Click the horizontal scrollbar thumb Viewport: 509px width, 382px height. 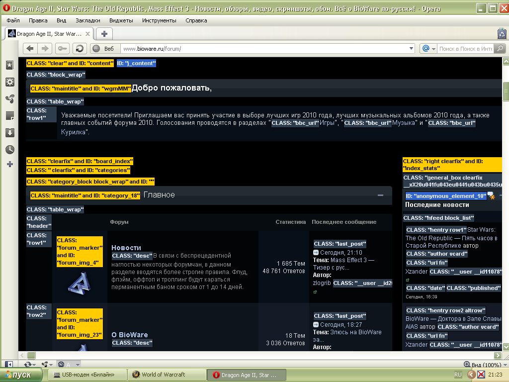[x=31, y=355]
